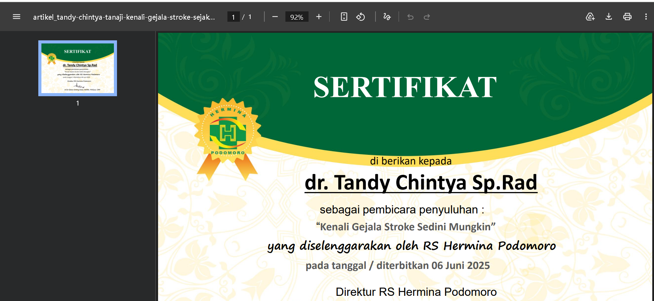Click the zoom in plus icon
Screen dimensions: 654x301
[319, 17]
